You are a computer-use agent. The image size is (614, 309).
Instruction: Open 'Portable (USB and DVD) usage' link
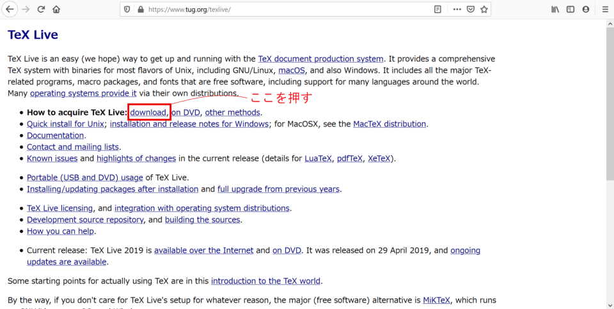coord(84,177)
